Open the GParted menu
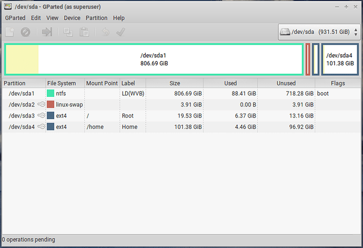 [15, 18]
